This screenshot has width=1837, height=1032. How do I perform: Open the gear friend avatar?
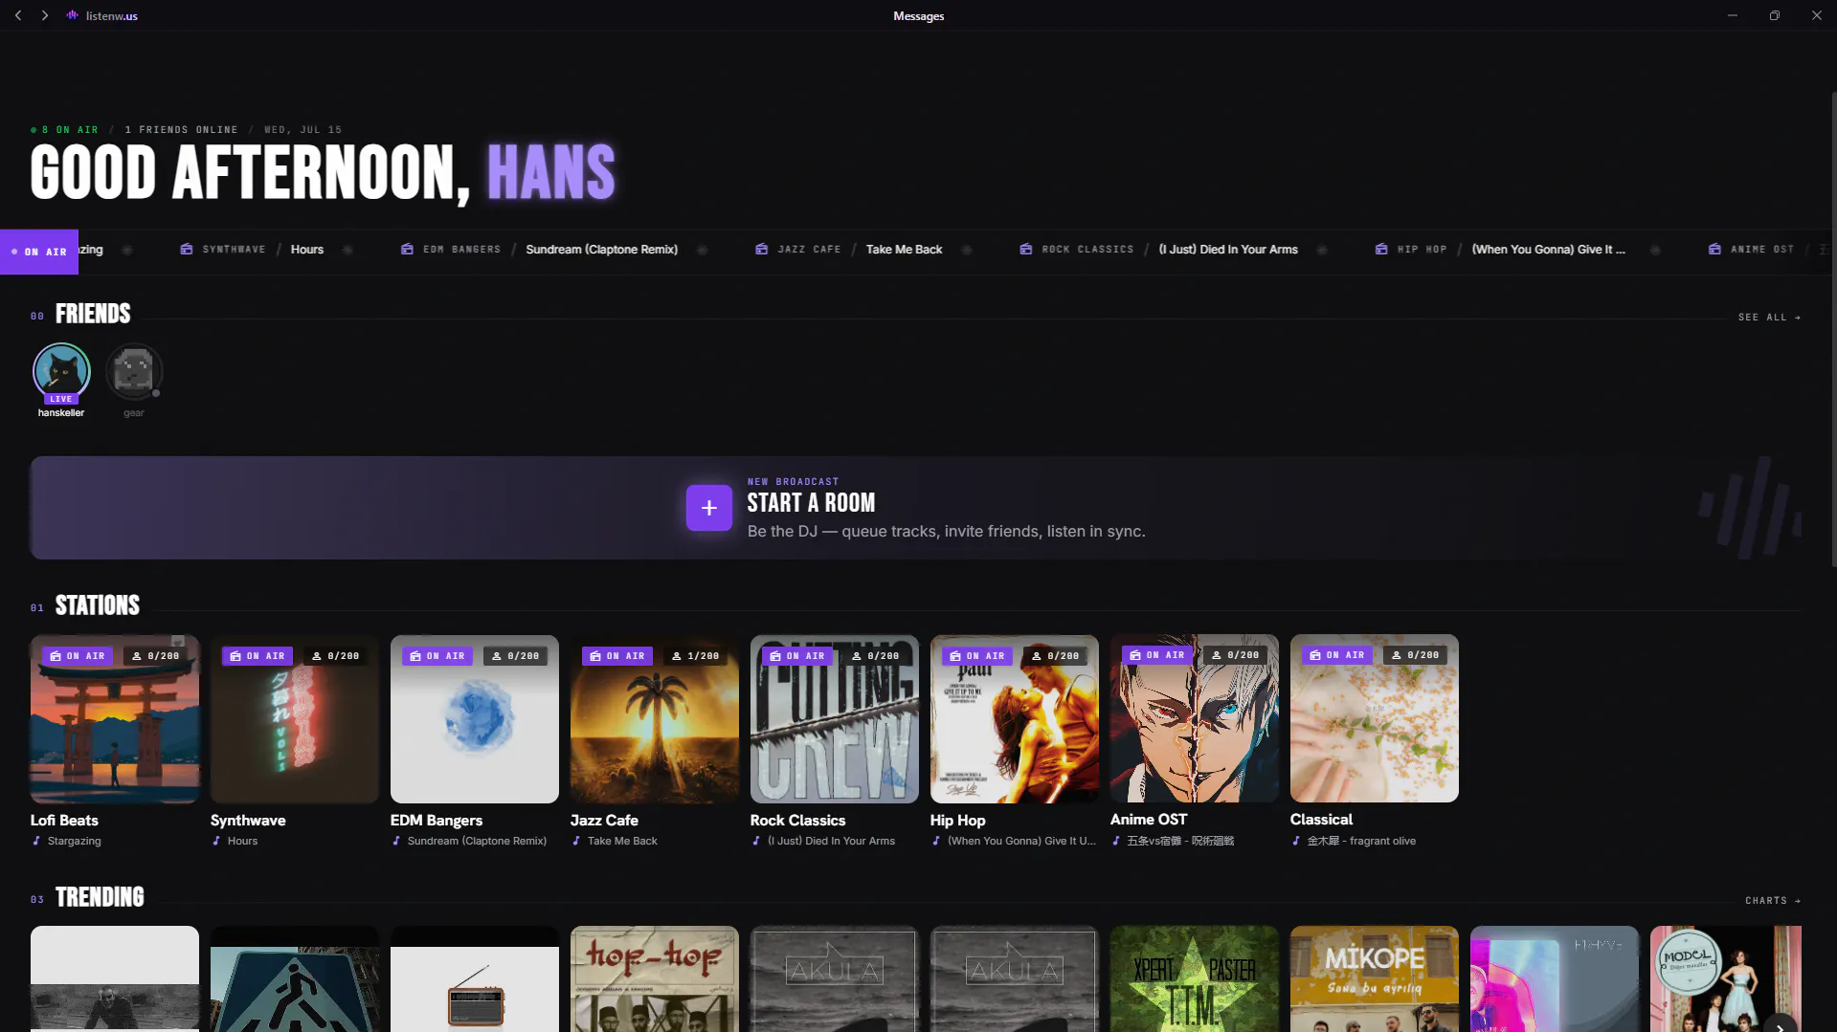[x=134, y=372]
